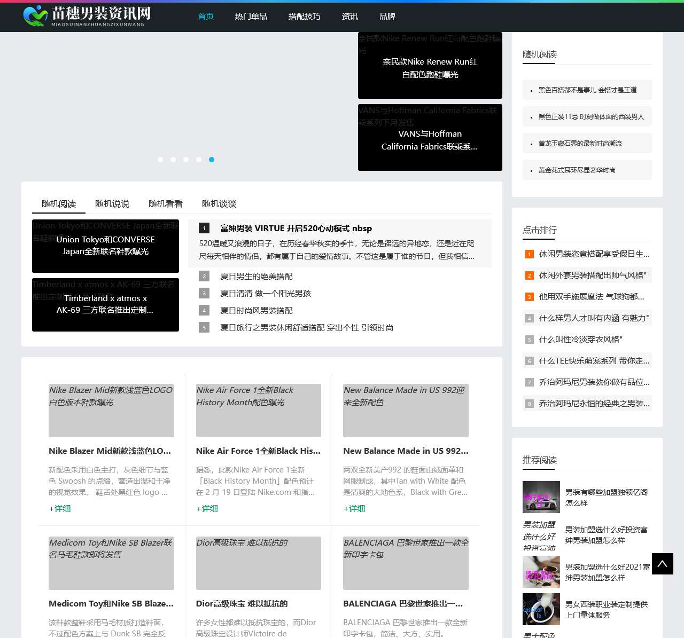Open ranking item 什么样男人才叫有内涵
The image size is (684, 638).
point(594,318)
